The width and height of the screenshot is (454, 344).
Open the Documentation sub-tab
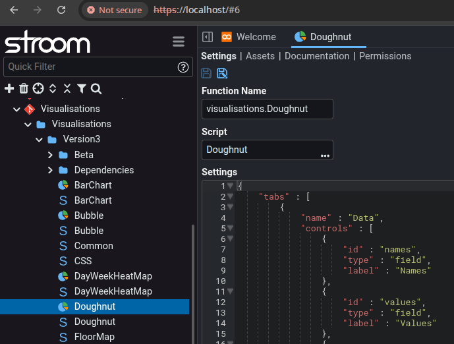pyautogui.click(x=317, y=56)
